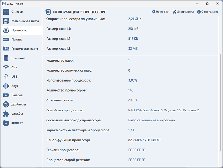The height and width of the screenshot is (168, 223).
Task: Click the Настройки gear icon
Action: (154, 12)
